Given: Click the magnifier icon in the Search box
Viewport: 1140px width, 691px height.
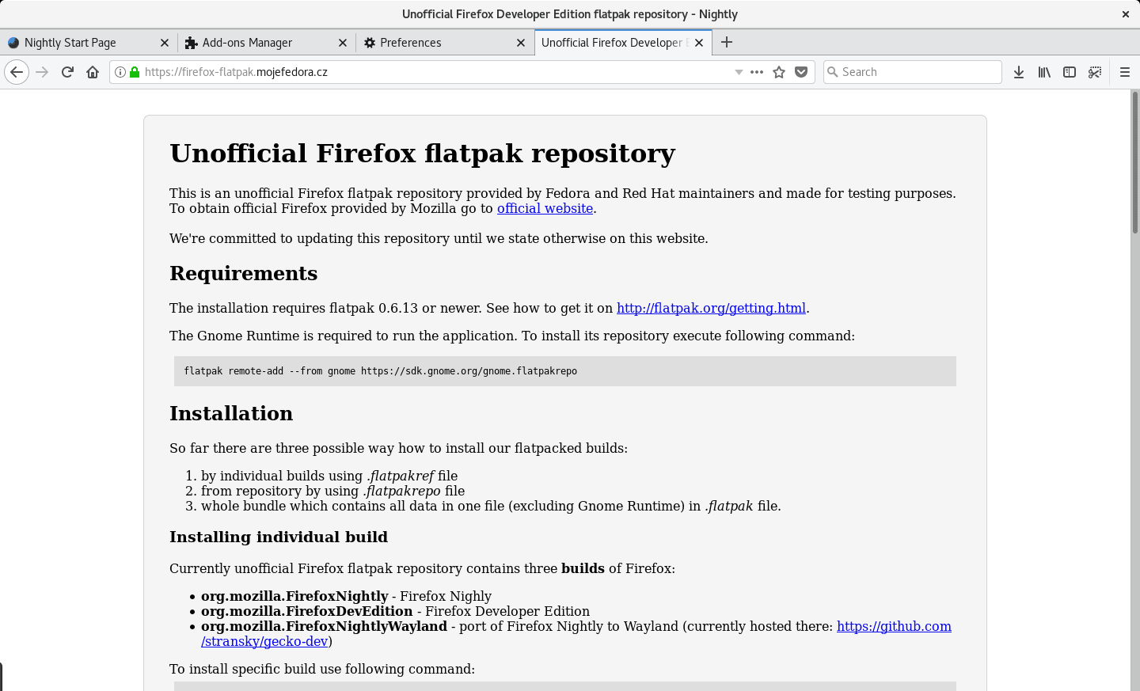Looking at the screenshot, I should point(833,72).
